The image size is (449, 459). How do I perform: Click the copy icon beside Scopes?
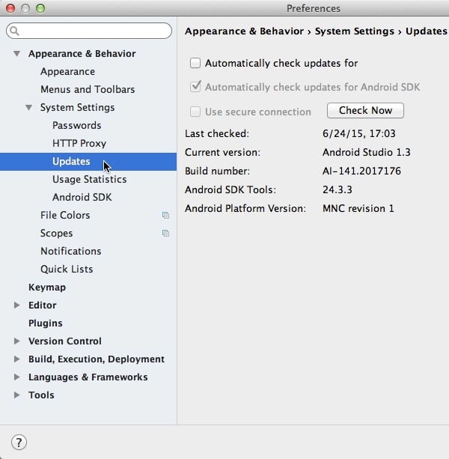165,234
